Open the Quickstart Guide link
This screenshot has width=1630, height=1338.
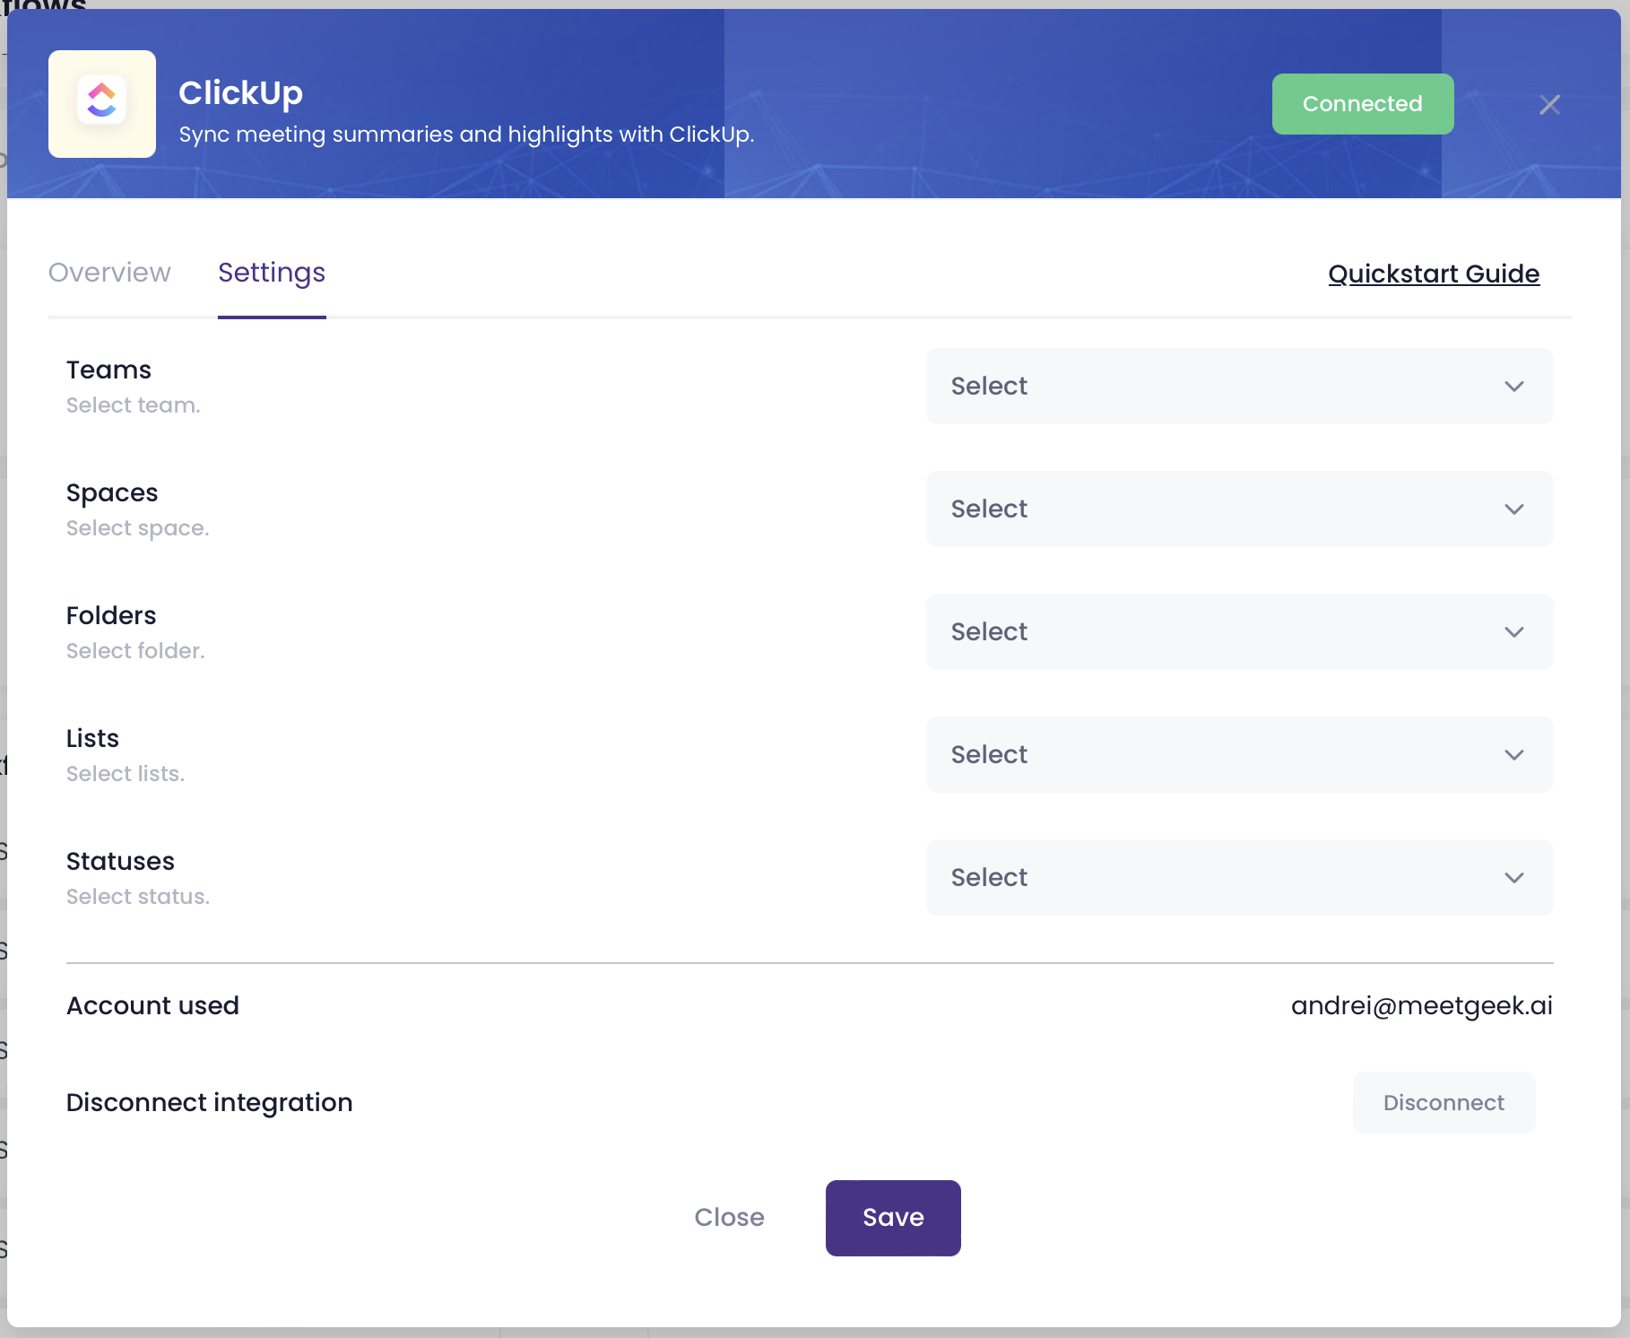1433,274
